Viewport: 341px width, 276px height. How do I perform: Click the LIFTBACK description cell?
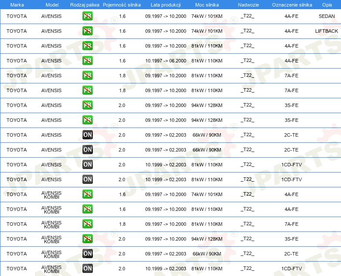(327, 31)
